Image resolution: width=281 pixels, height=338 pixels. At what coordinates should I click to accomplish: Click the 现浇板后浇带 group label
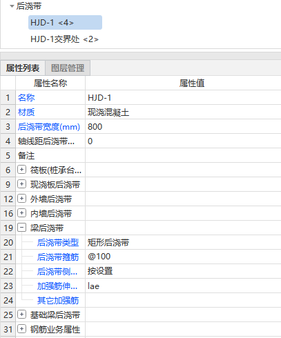coord(55,184)
